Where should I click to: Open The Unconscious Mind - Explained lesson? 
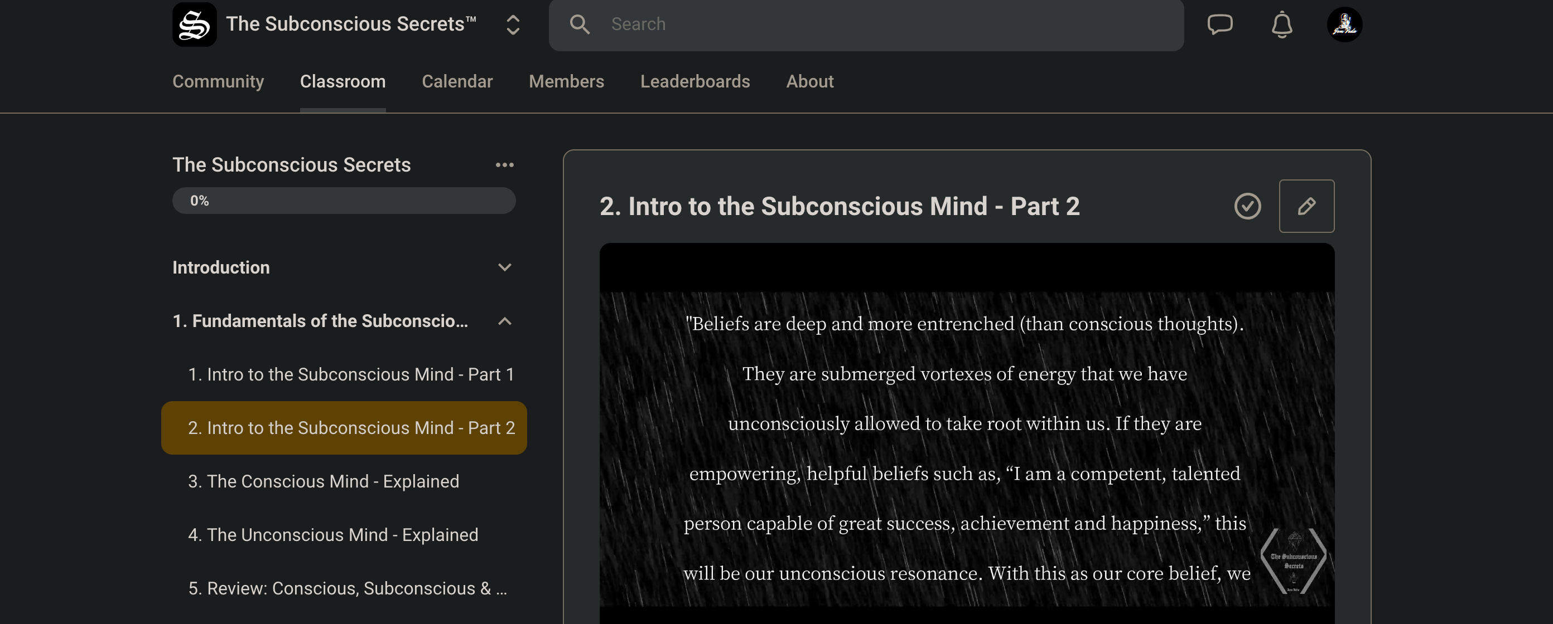(x=333, y=535)
